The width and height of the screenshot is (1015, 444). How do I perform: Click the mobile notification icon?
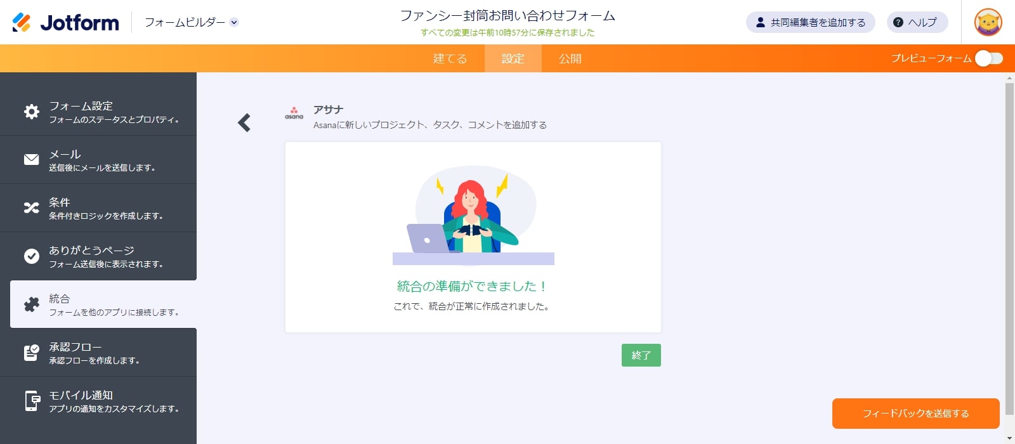click(x=32, y=401)
